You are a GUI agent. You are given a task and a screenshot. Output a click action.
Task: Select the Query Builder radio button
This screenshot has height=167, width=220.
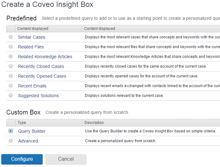[11, 131]
